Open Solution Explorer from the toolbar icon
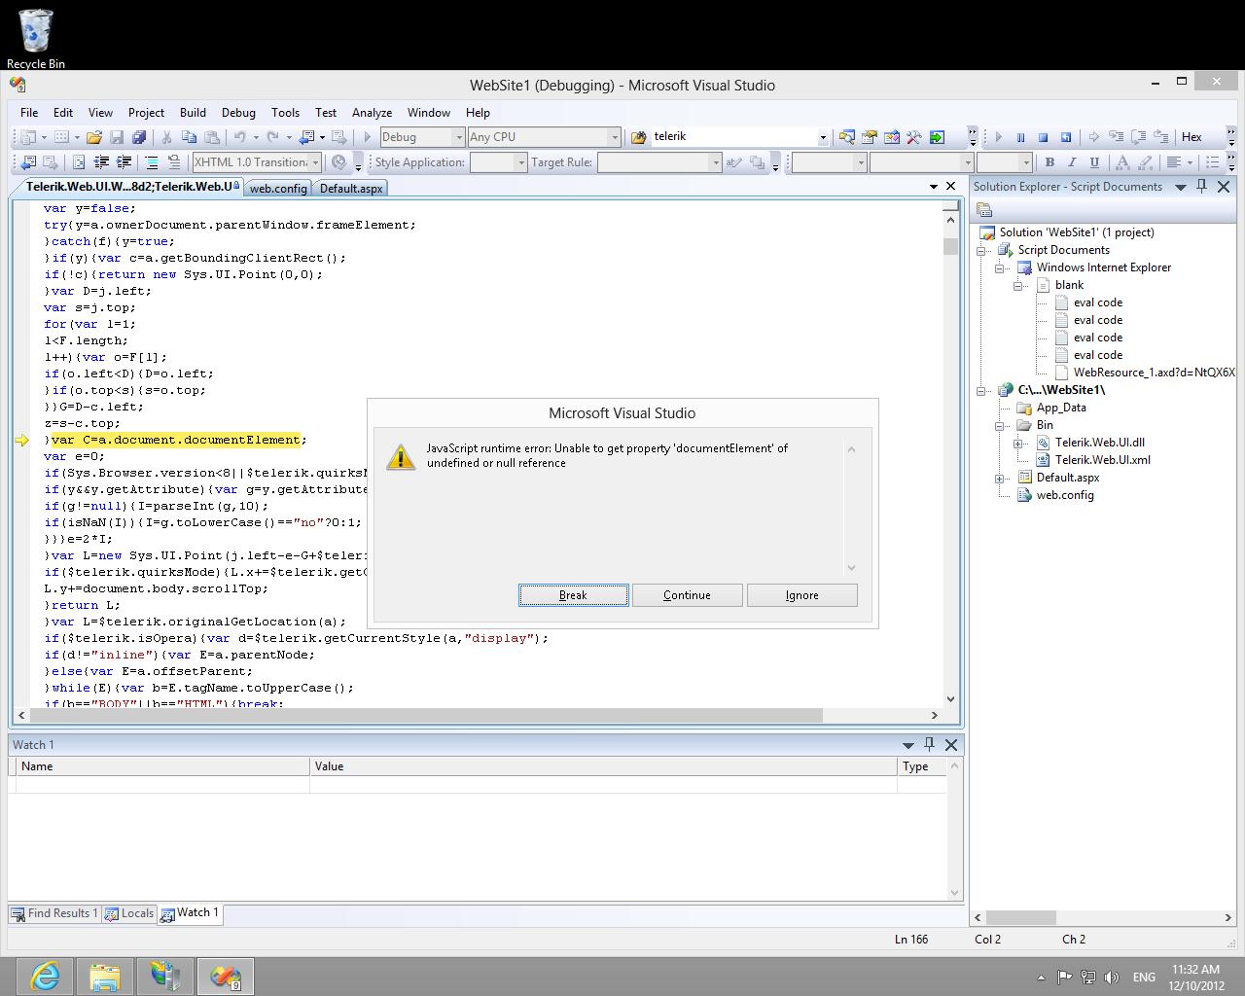 pyautogui.click(x=847, y=137)
